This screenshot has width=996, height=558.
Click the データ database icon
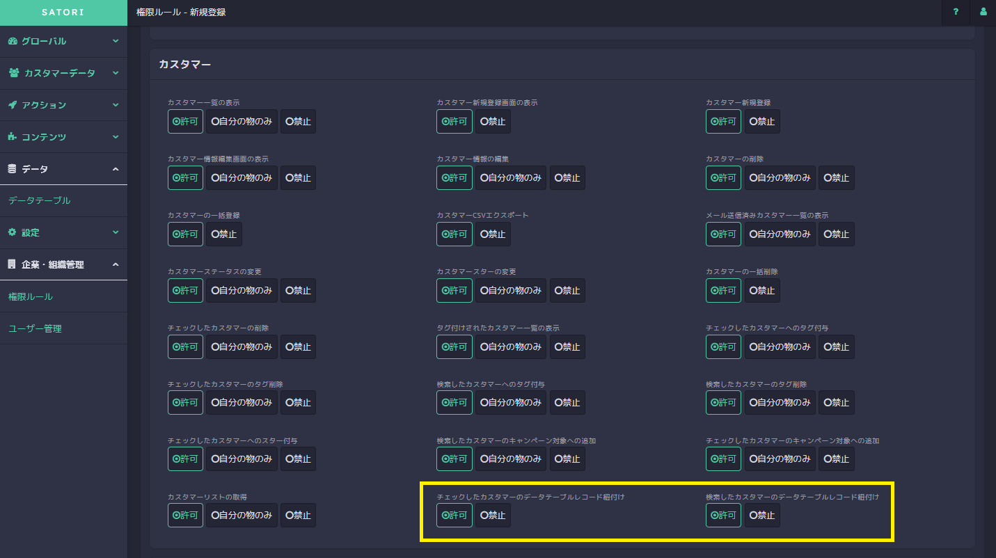12,169
